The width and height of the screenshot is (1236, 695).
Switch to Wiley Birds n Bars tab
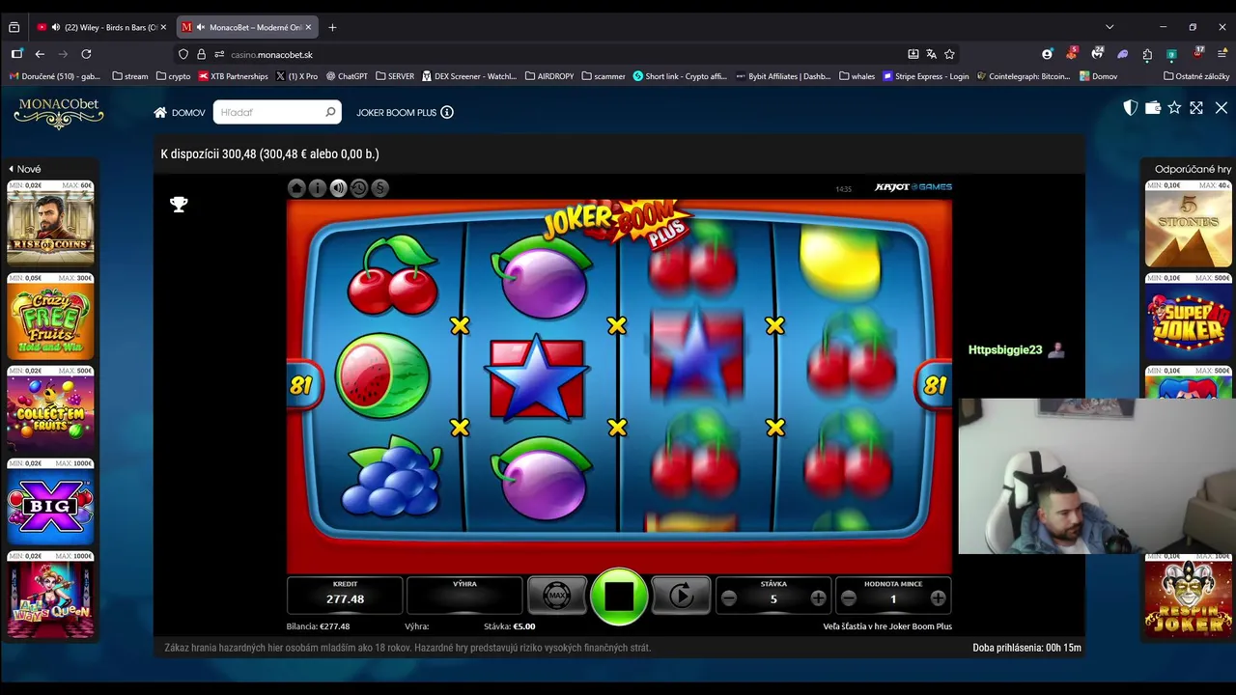(x=101, y=27)
